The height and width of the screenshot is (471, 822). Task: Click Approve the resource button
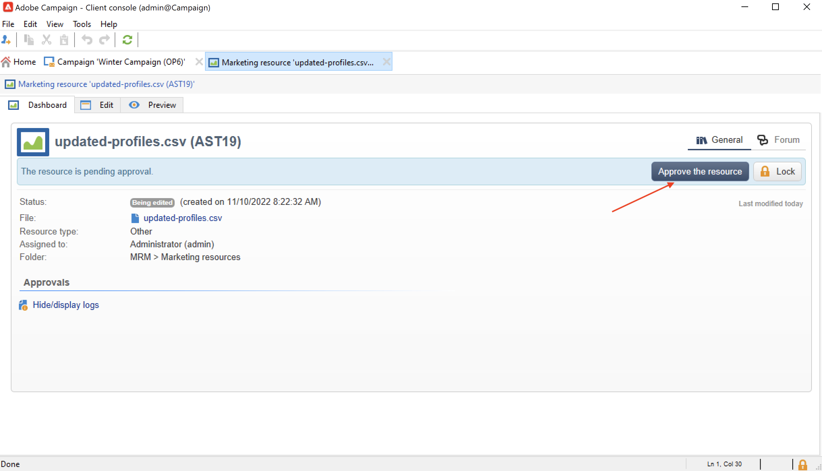coord(700,171)
